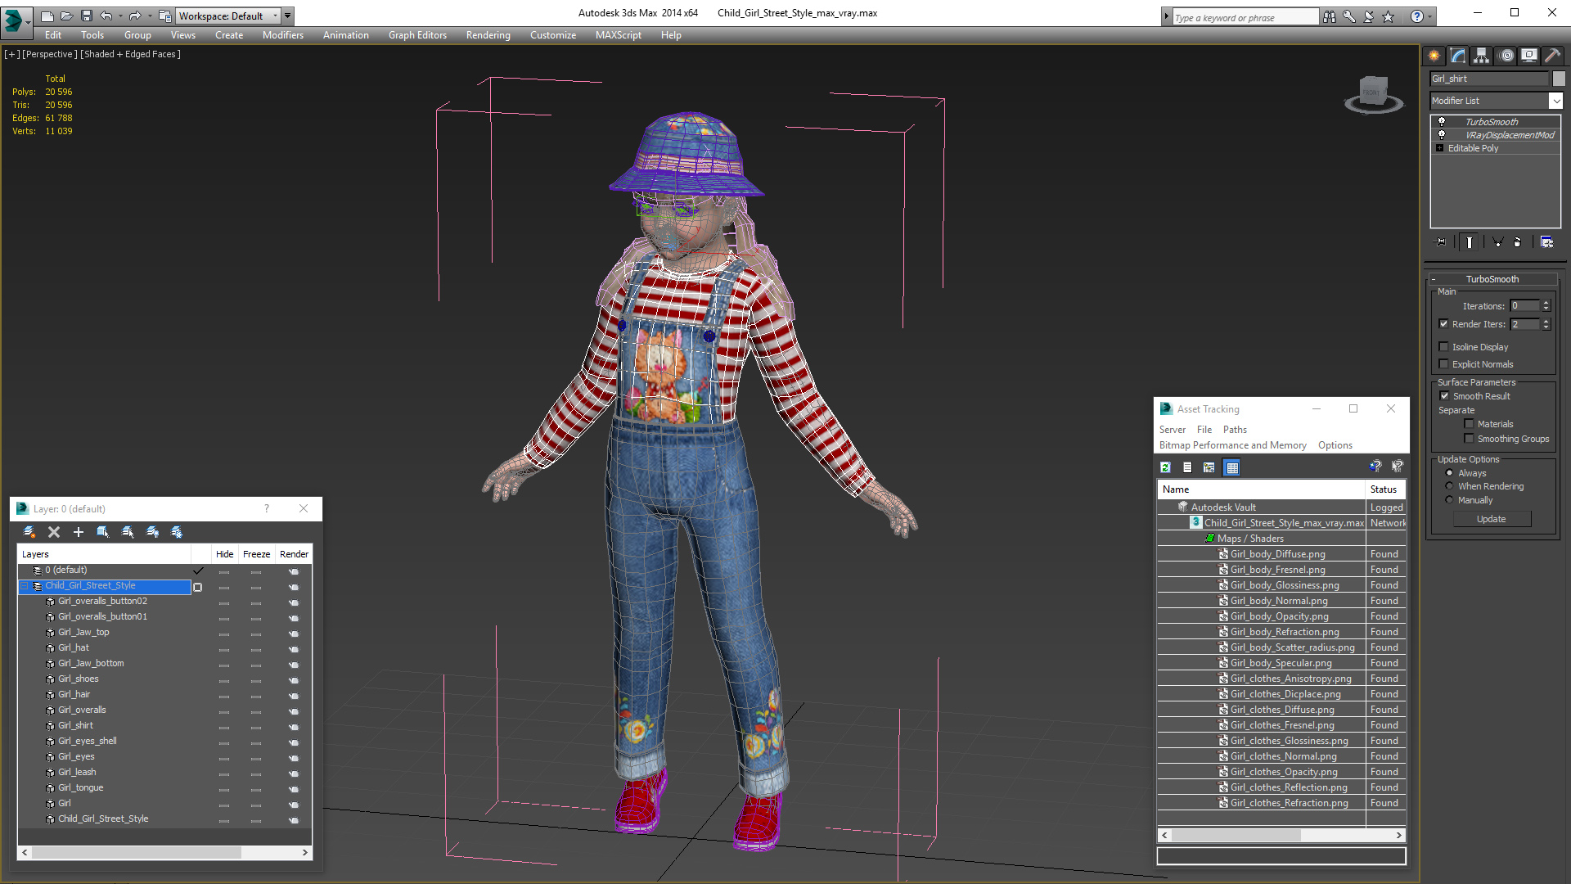Click the Save File toolbar icon
Image resolution: width=1571 pixels, height=884 pixels.
pyautogui.click(x=86, y=16)
